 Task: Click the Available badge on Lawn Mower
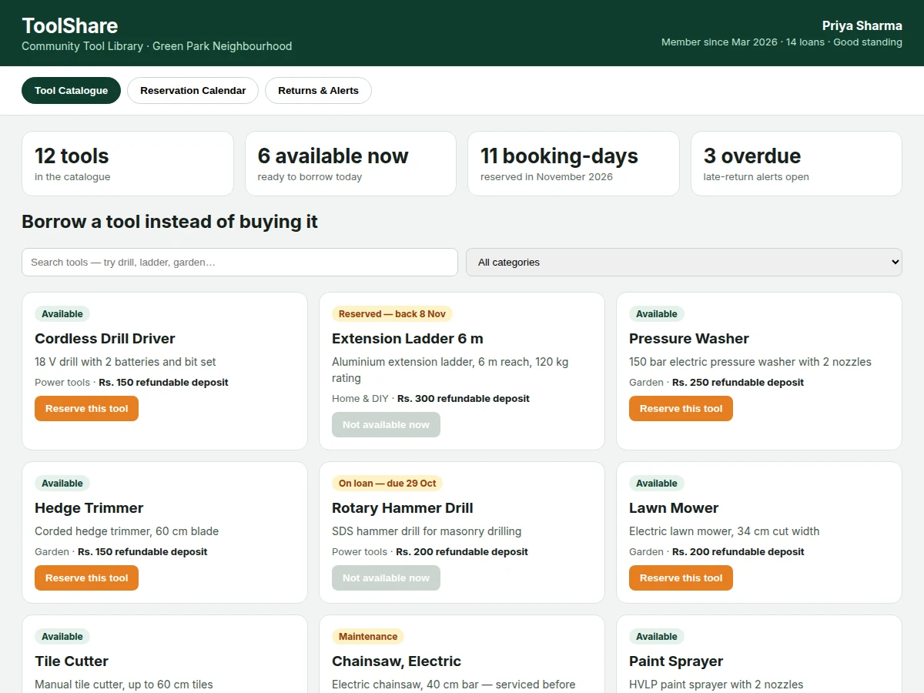657,483
